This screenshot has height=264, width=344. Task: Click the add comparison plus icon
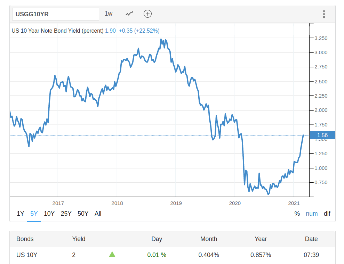click(x=148, y=14)
